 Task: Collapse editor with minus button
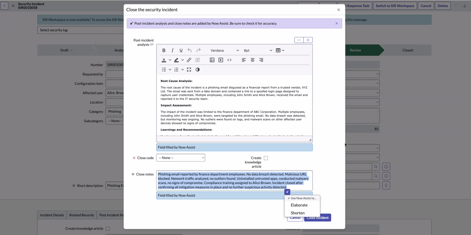pos(299,40)
